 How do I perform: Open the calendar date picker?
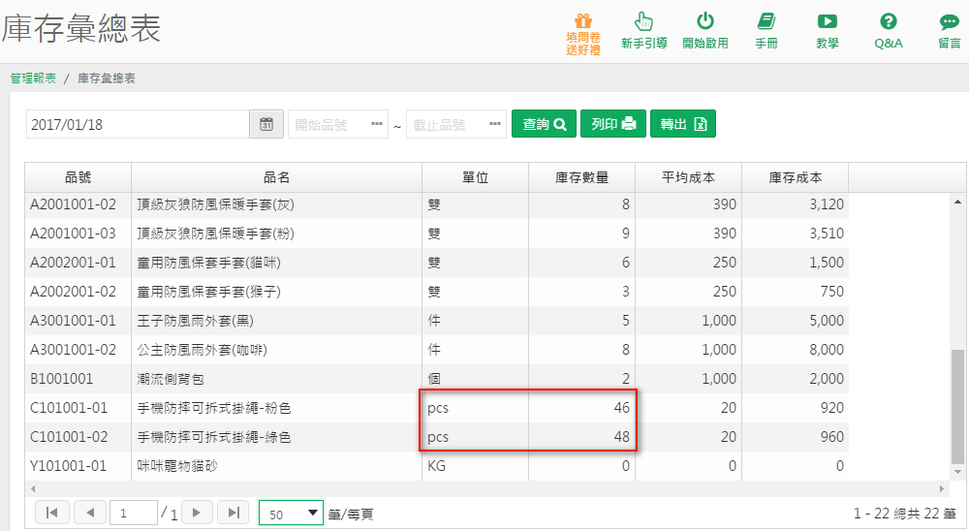tap(266, 124)
